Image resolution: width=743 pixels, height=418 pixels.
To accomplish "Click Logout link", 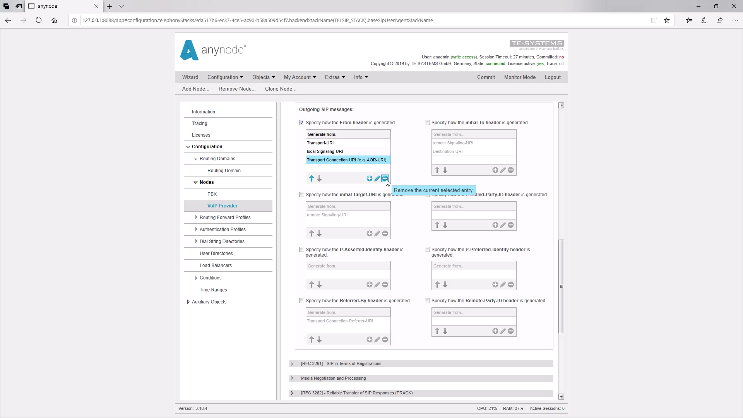I will coord(553,77).
